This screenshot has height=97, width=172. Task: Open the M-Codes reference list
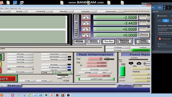[44, 81]
